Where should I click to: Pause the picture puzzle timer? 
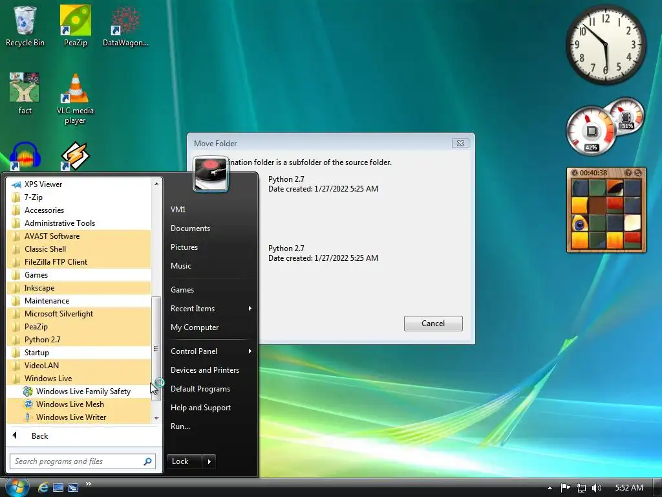coord(574,173)
